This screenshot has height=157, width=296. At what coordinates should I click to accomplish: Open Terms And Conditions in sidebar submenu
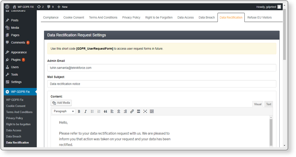(x=19, y=112)
